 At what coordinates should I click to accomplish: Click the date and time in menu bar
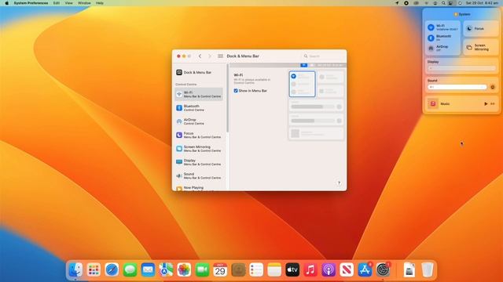coord(482,3)
